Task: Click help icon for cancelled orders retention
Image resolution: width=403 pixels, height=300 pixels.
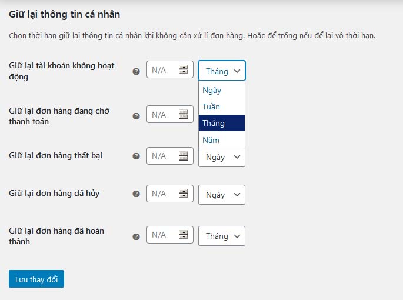Action: 136,194
